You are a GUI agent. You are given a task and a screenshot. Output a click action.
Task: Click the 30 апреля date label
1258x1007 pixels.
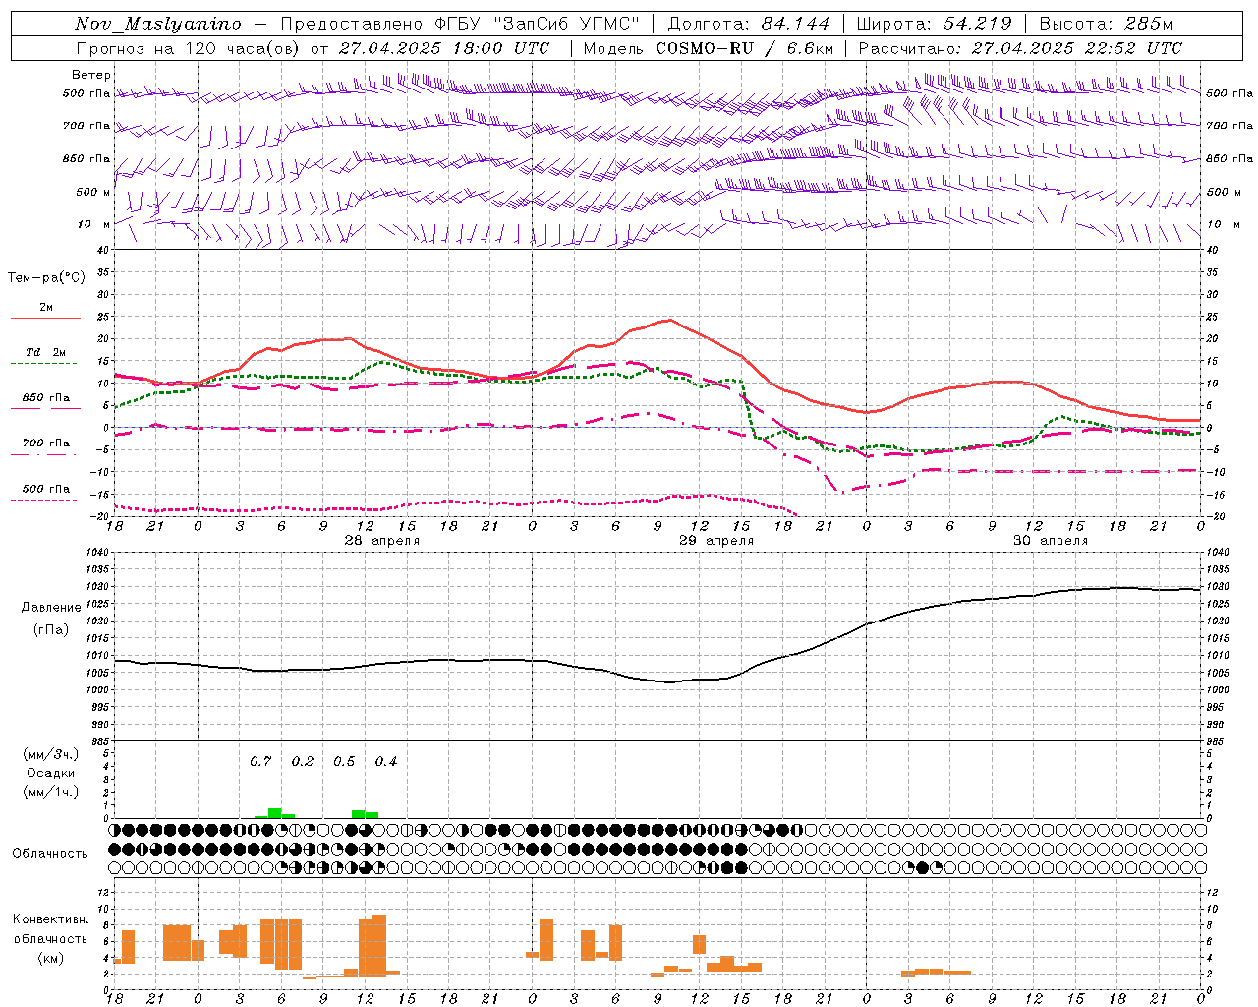(1051, 541)
